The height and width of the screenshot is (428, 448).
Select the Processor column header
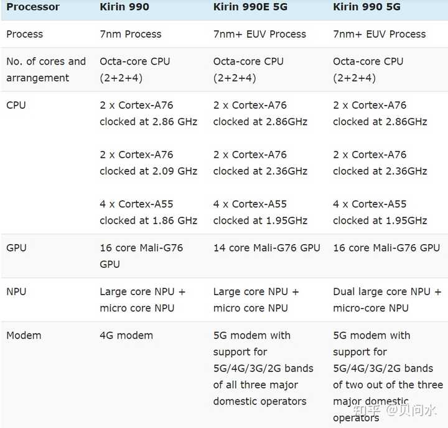[x=33, y=7]
